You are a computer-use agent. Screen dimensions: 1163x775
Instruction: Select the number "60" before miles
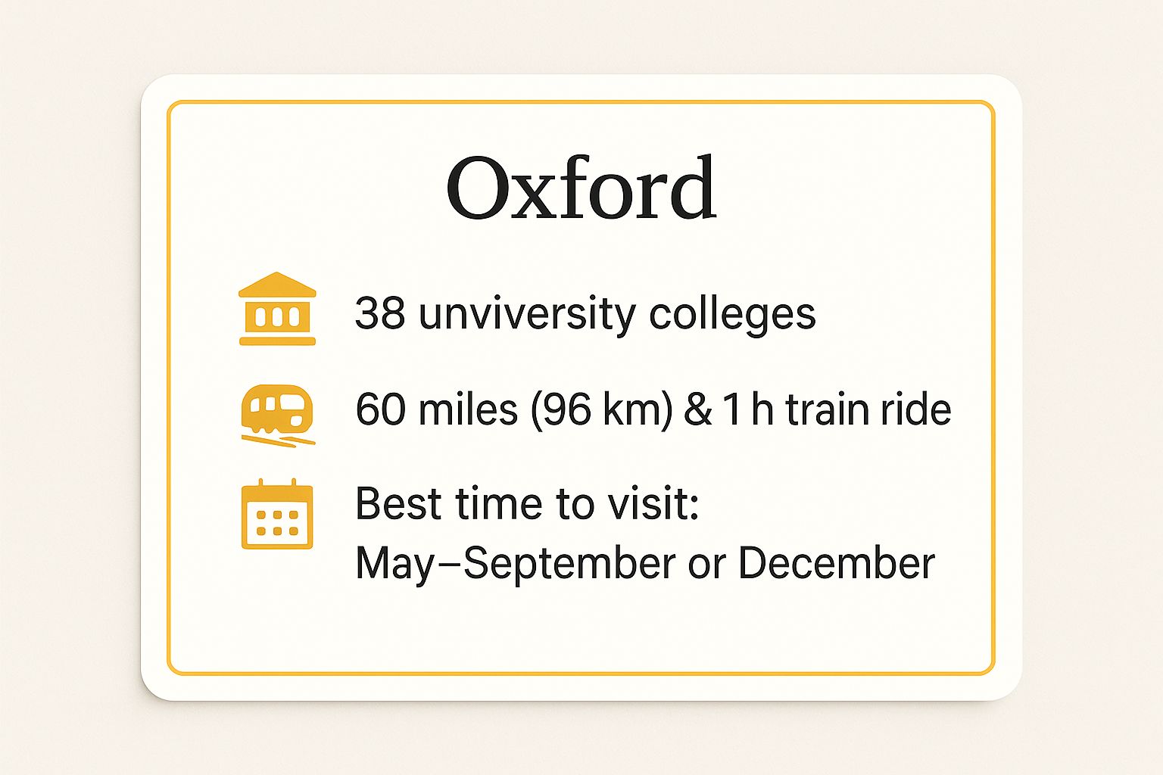[380, 409]
